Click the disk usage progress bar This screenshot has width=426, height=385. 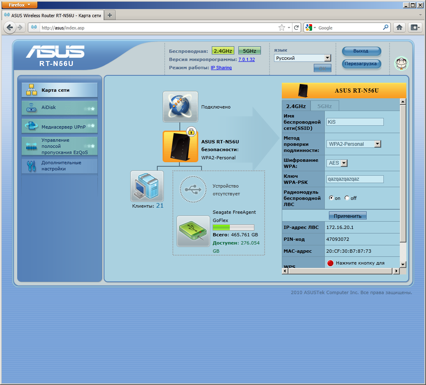pos(233,227)
